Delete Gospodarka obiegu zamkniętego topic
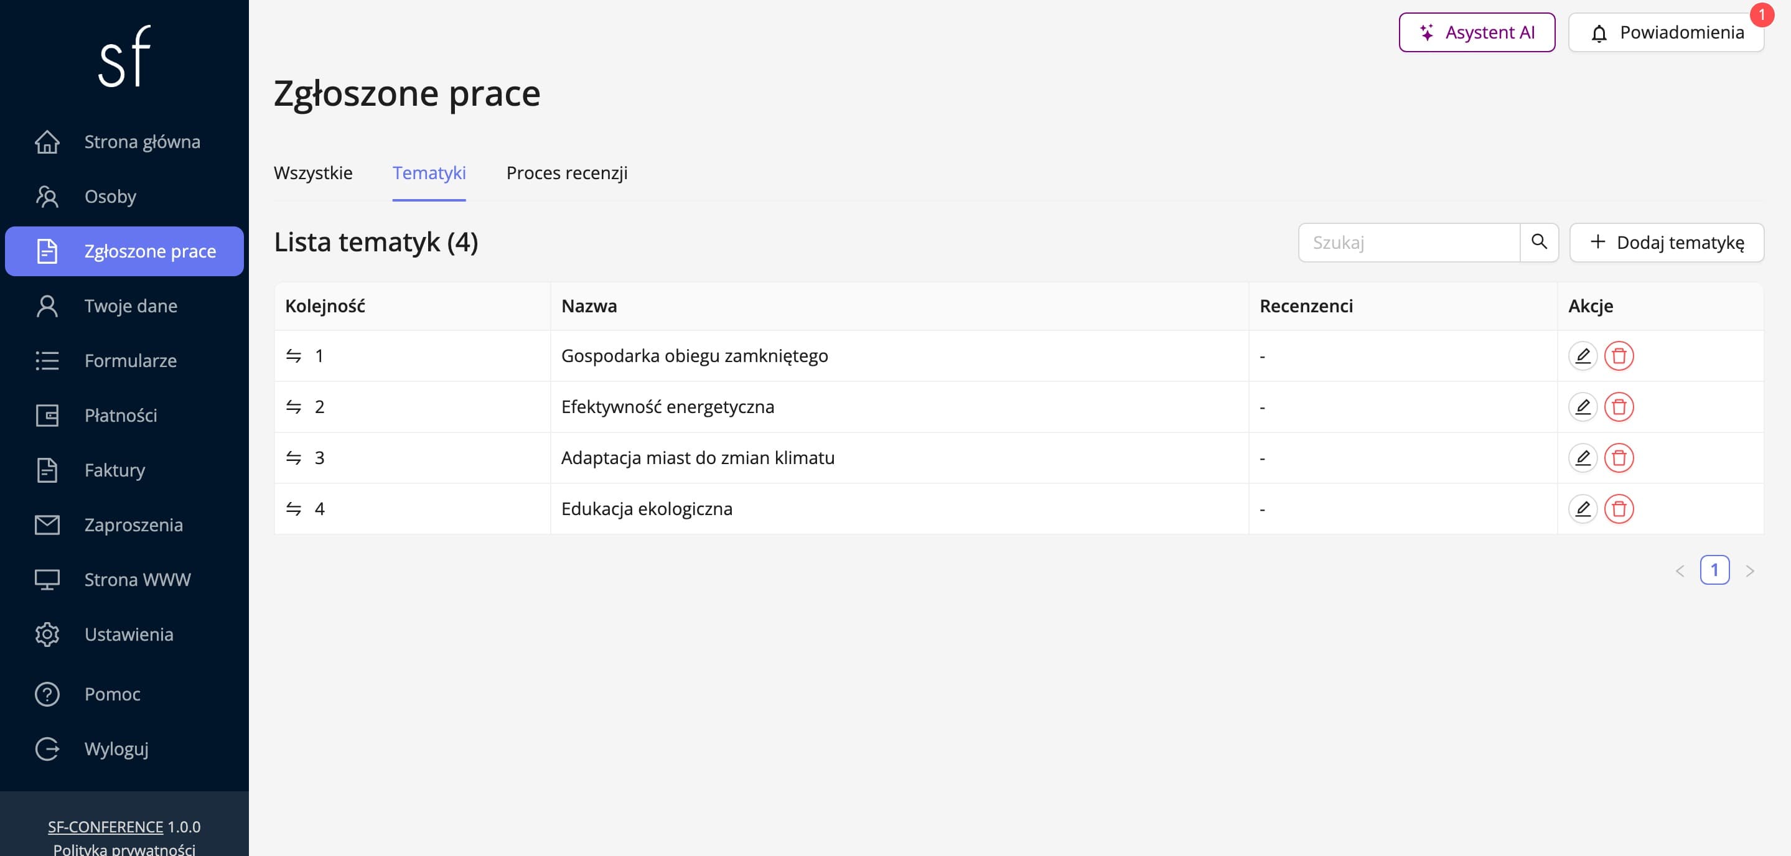The height and width of the screenshot is (856, 1791). point(1619,356)
